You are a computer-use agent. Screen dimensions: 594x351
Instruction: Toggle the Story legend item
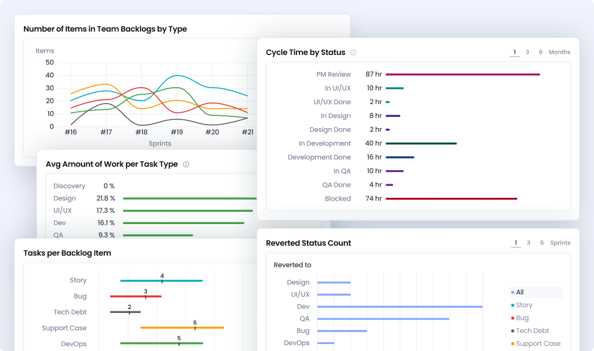click(524, 305)
